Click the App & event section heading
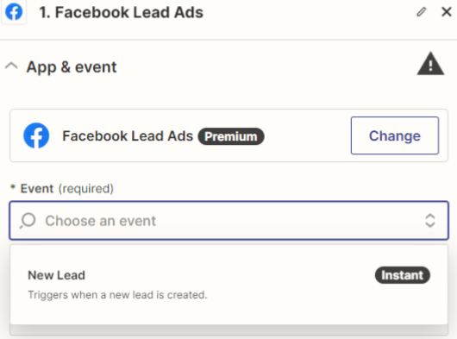457x339 pixels. click(x=72, y=67)
